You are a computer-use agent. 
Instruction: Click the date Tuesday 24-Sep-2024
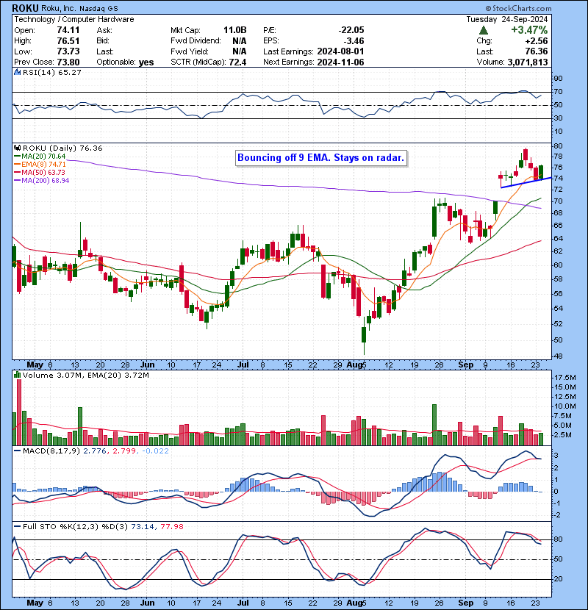pos(507,19)
